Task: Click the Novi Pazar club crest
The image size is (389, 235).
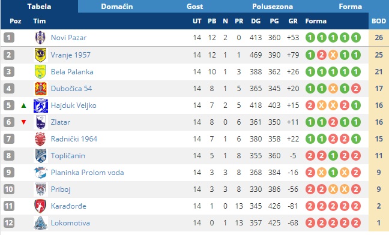Action: [40, 38]
